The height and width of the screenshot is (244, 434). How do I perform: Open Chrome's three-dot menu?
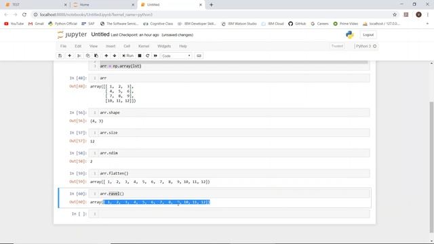(428, 15)
